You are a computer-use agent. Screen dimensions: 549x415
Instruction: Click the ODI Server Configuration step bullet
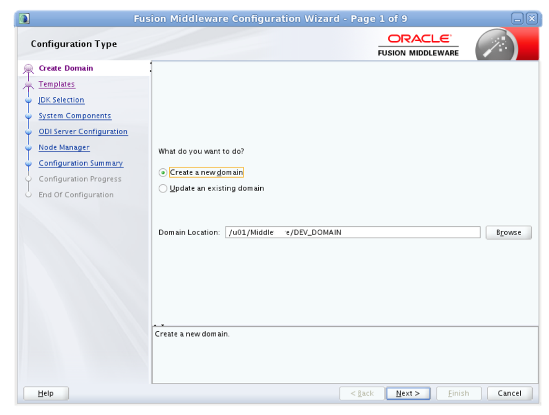click(x=29, y=132)
